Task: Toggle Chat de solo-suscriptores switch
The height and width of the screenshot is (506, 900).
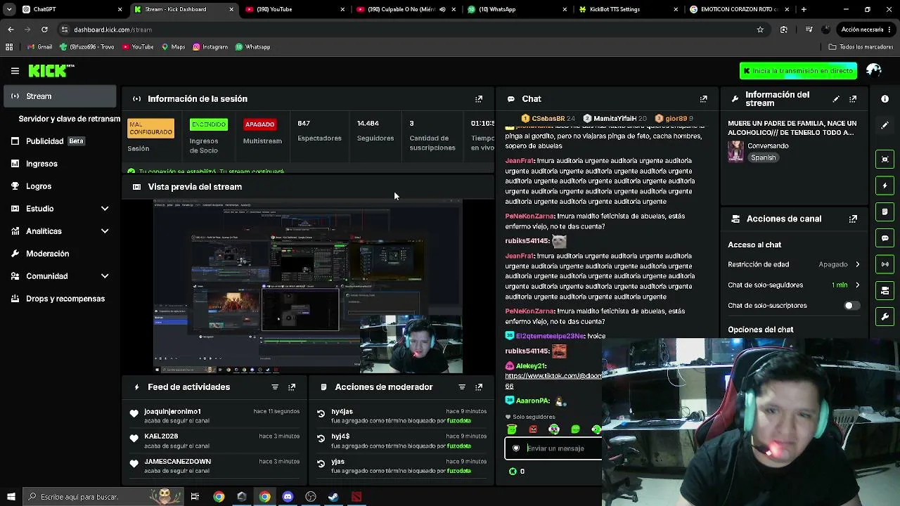Action: pyautogui.click(x=851, y=306)
